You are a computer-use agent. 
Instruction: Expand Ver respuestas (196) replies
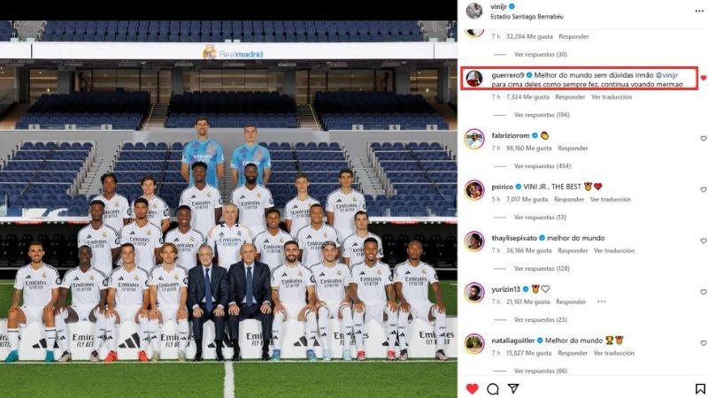(542, 115)
